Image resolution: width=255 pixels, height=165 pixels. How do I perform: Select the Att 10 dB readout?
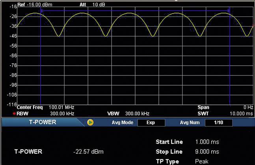click(x=90, y=5)
